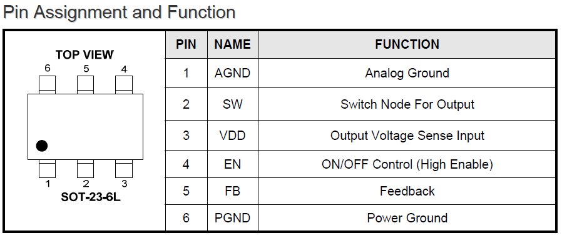Click the SOT-23-6L package label
Image resolution: width=567 pixels, height=238 pixels.
click(x=85, y=197)
